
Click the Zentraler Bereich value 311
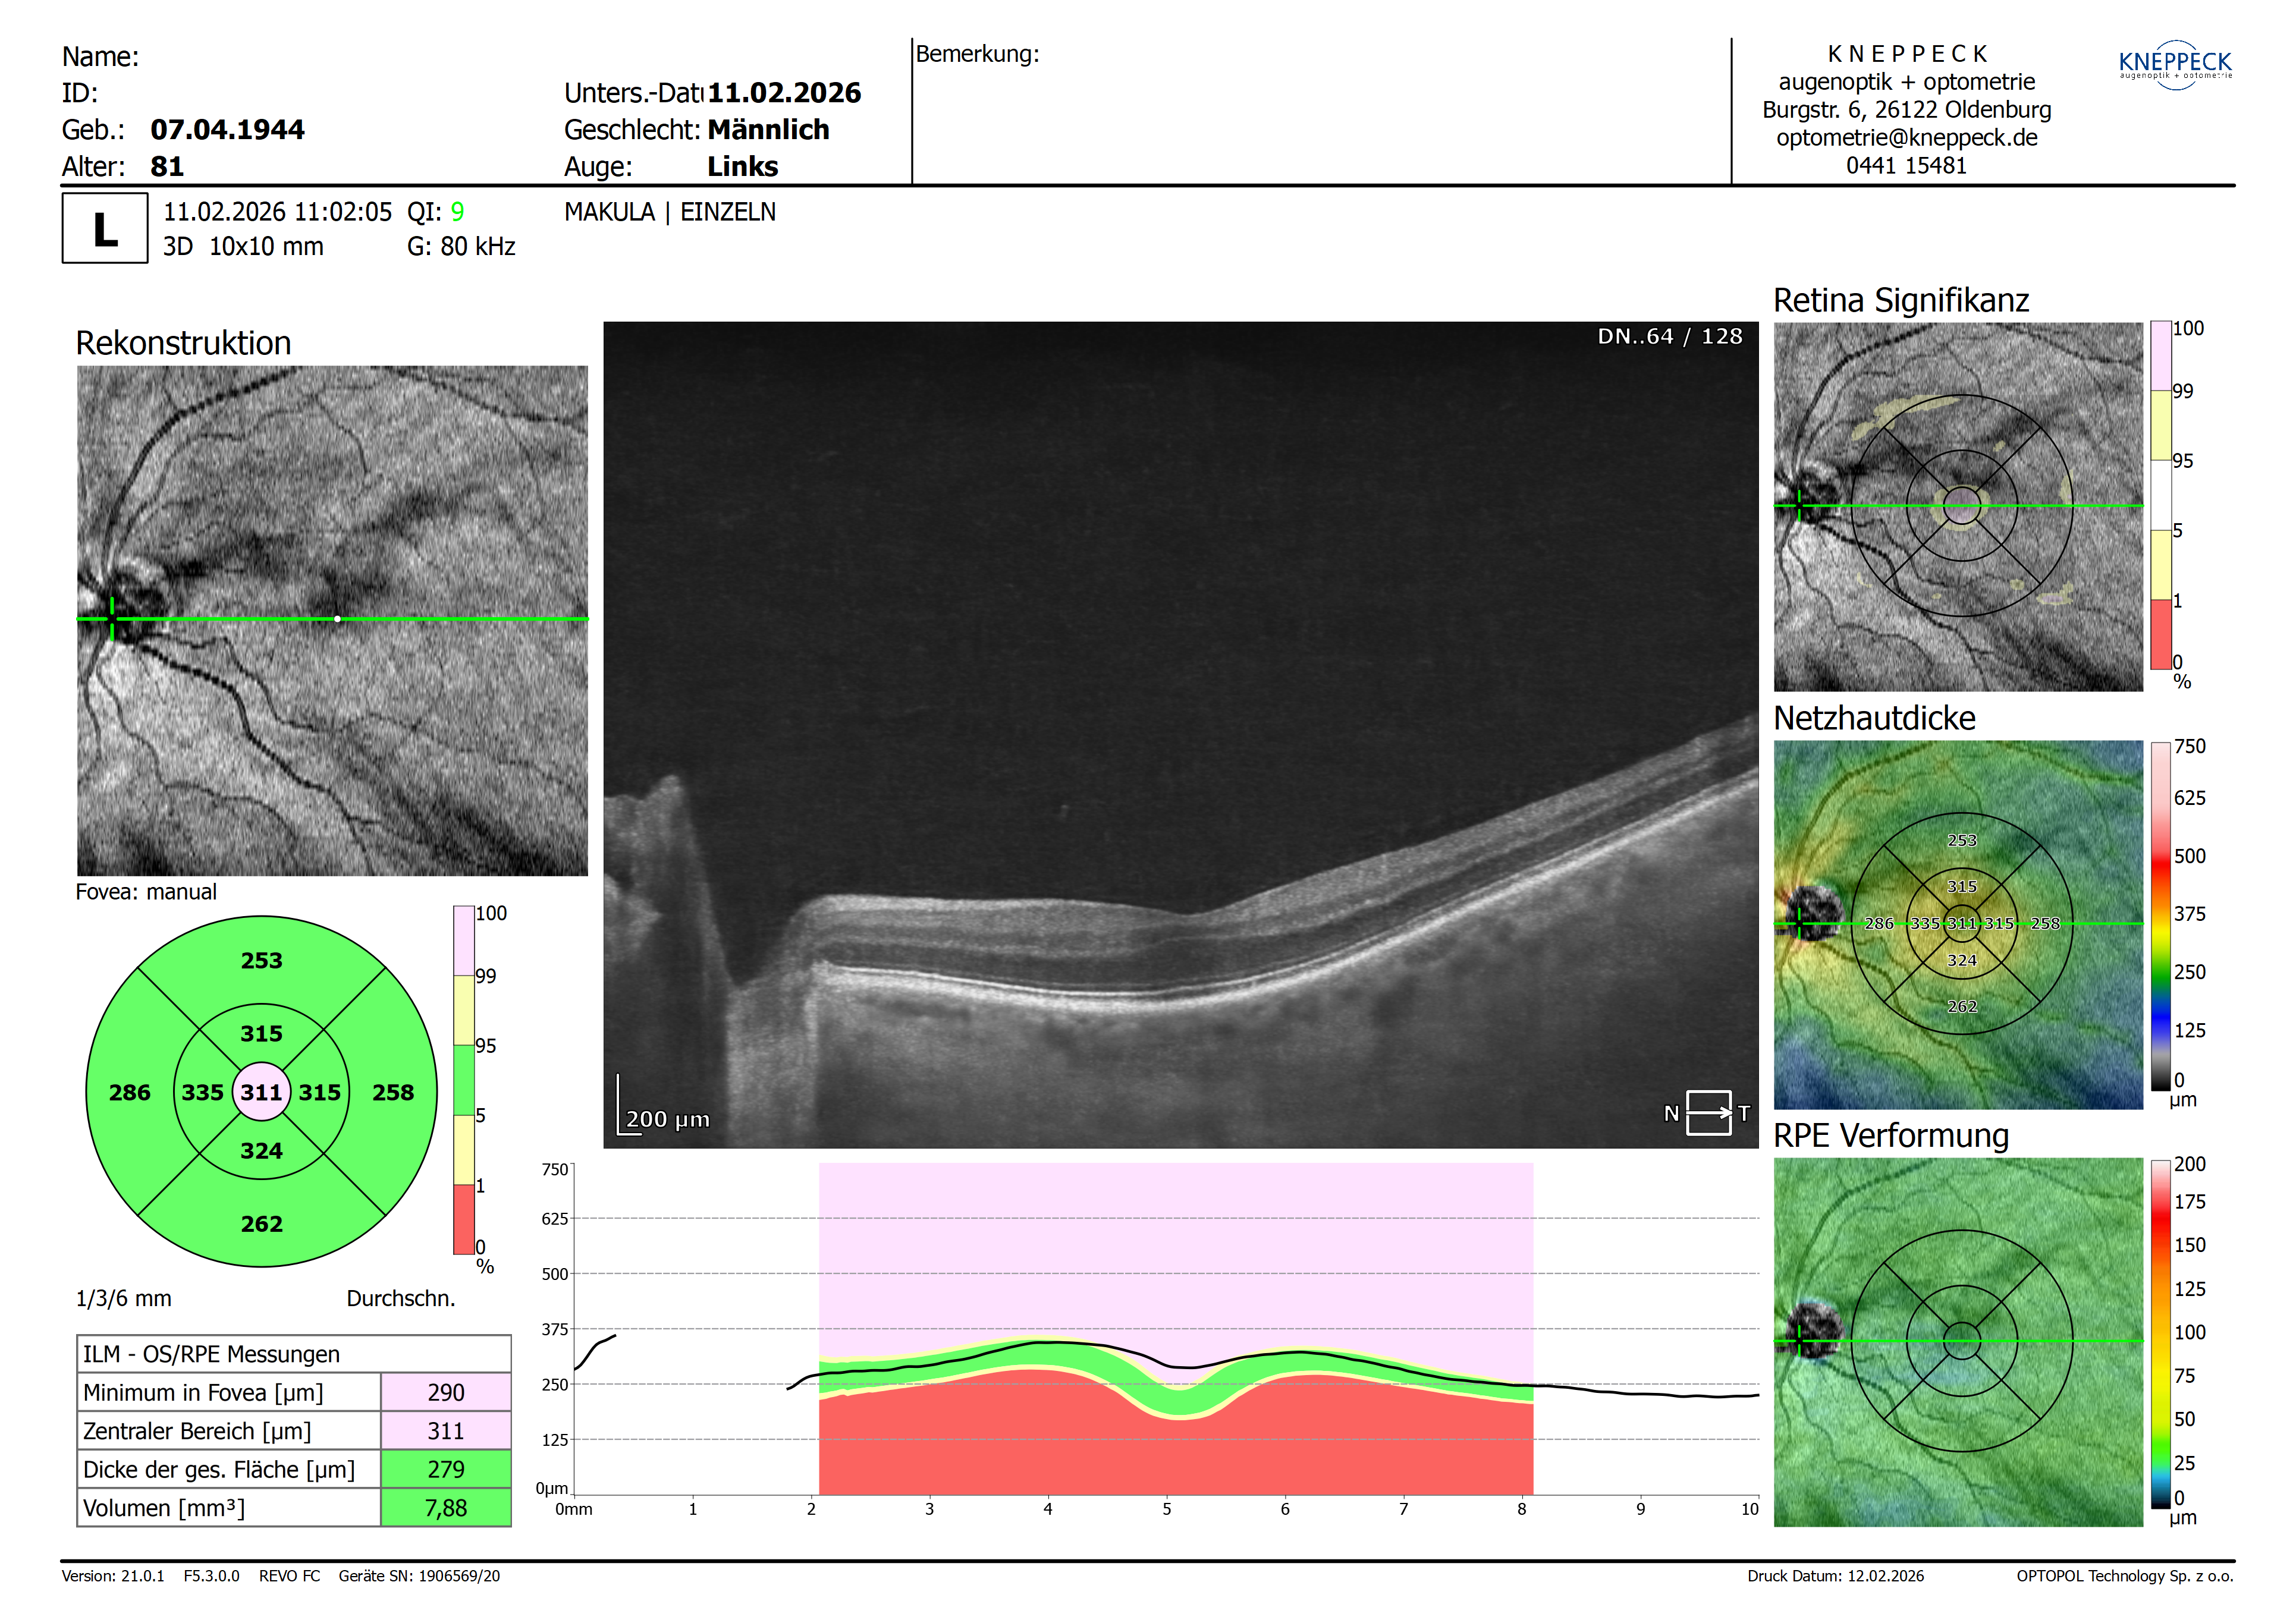pyautogui.click(x=445, y=1431)
